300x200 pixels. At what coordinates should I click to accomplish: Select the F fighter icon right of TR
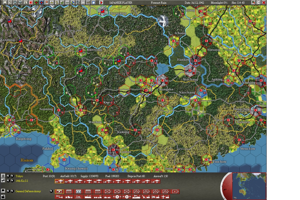pyautogui.click(x=88, y=182)
